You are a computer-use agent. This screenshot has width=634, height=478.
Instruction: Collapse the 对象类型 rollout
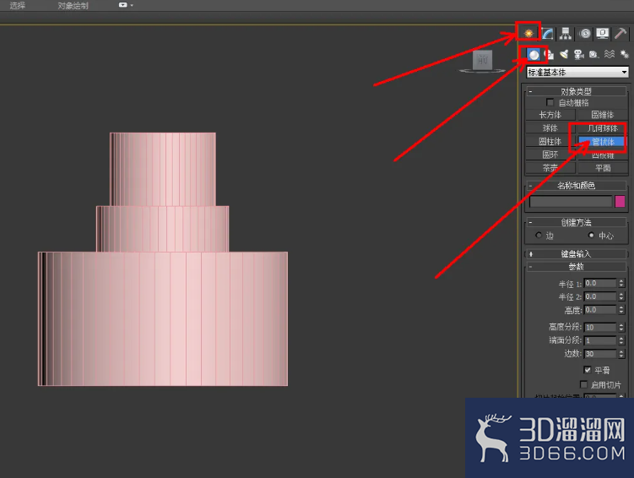click(577, 91)
